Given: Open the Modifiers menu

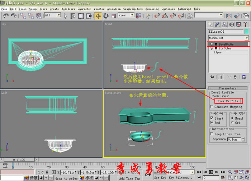Looking at the screenshot, I should [x=68, y=9].
